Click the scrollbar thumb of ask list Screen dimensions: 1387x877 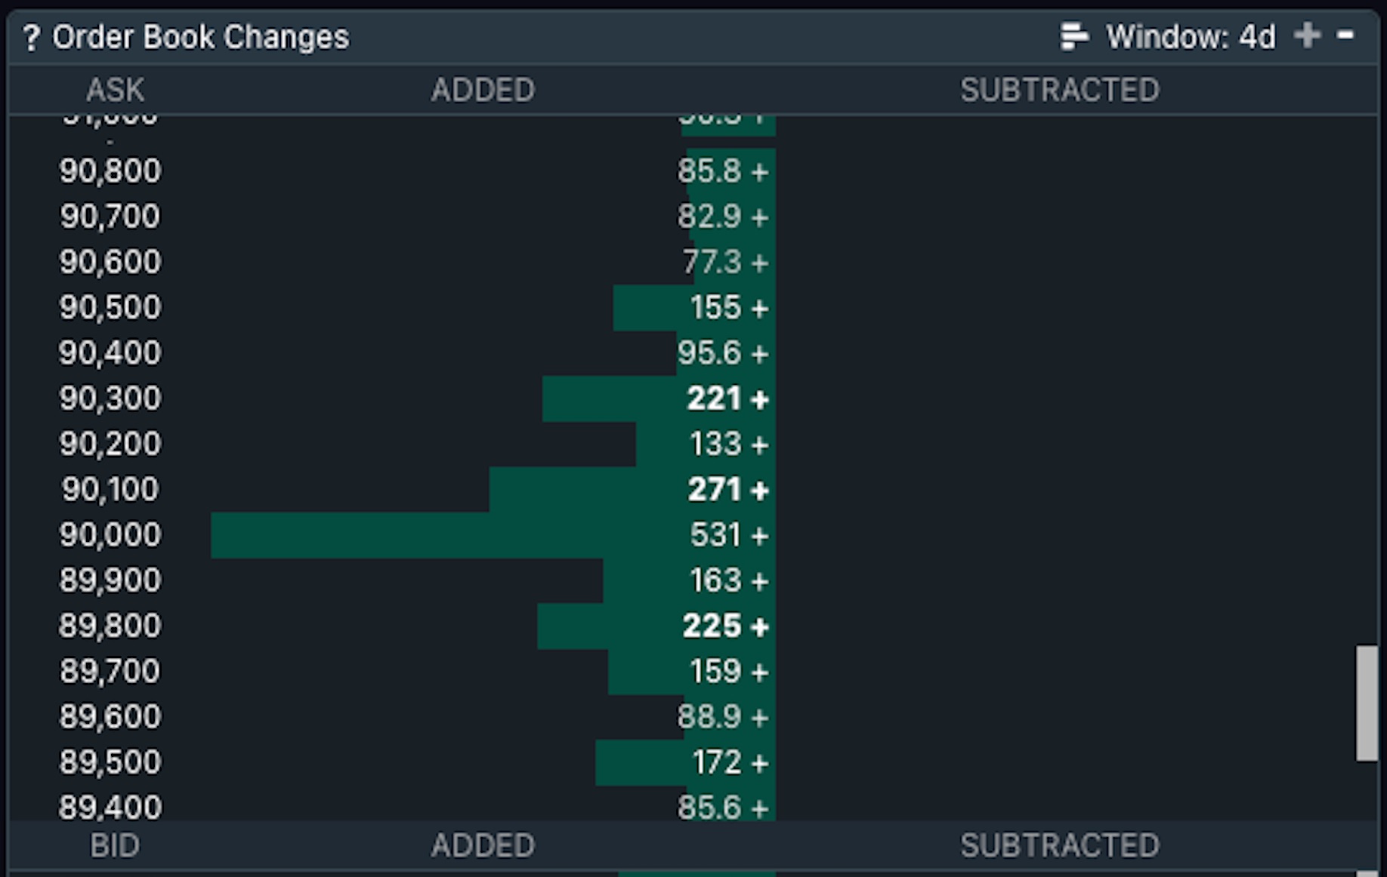click(x=1367, y=703)
